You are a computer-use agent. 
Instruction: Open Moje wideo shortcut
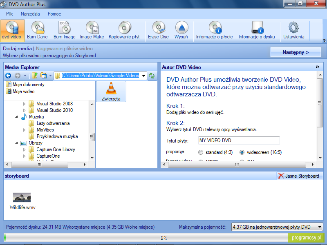[20, 91]
